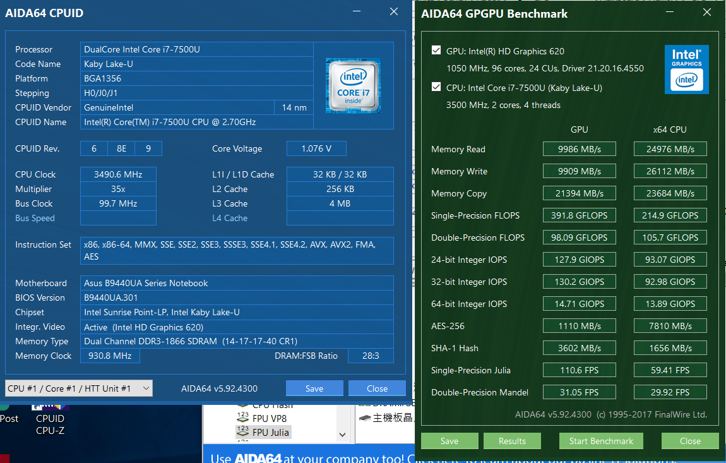This screenshot has height=463, width=726.
Task: Click the Close button at the GPGPU Benchmark bottom
Action: 690,441
